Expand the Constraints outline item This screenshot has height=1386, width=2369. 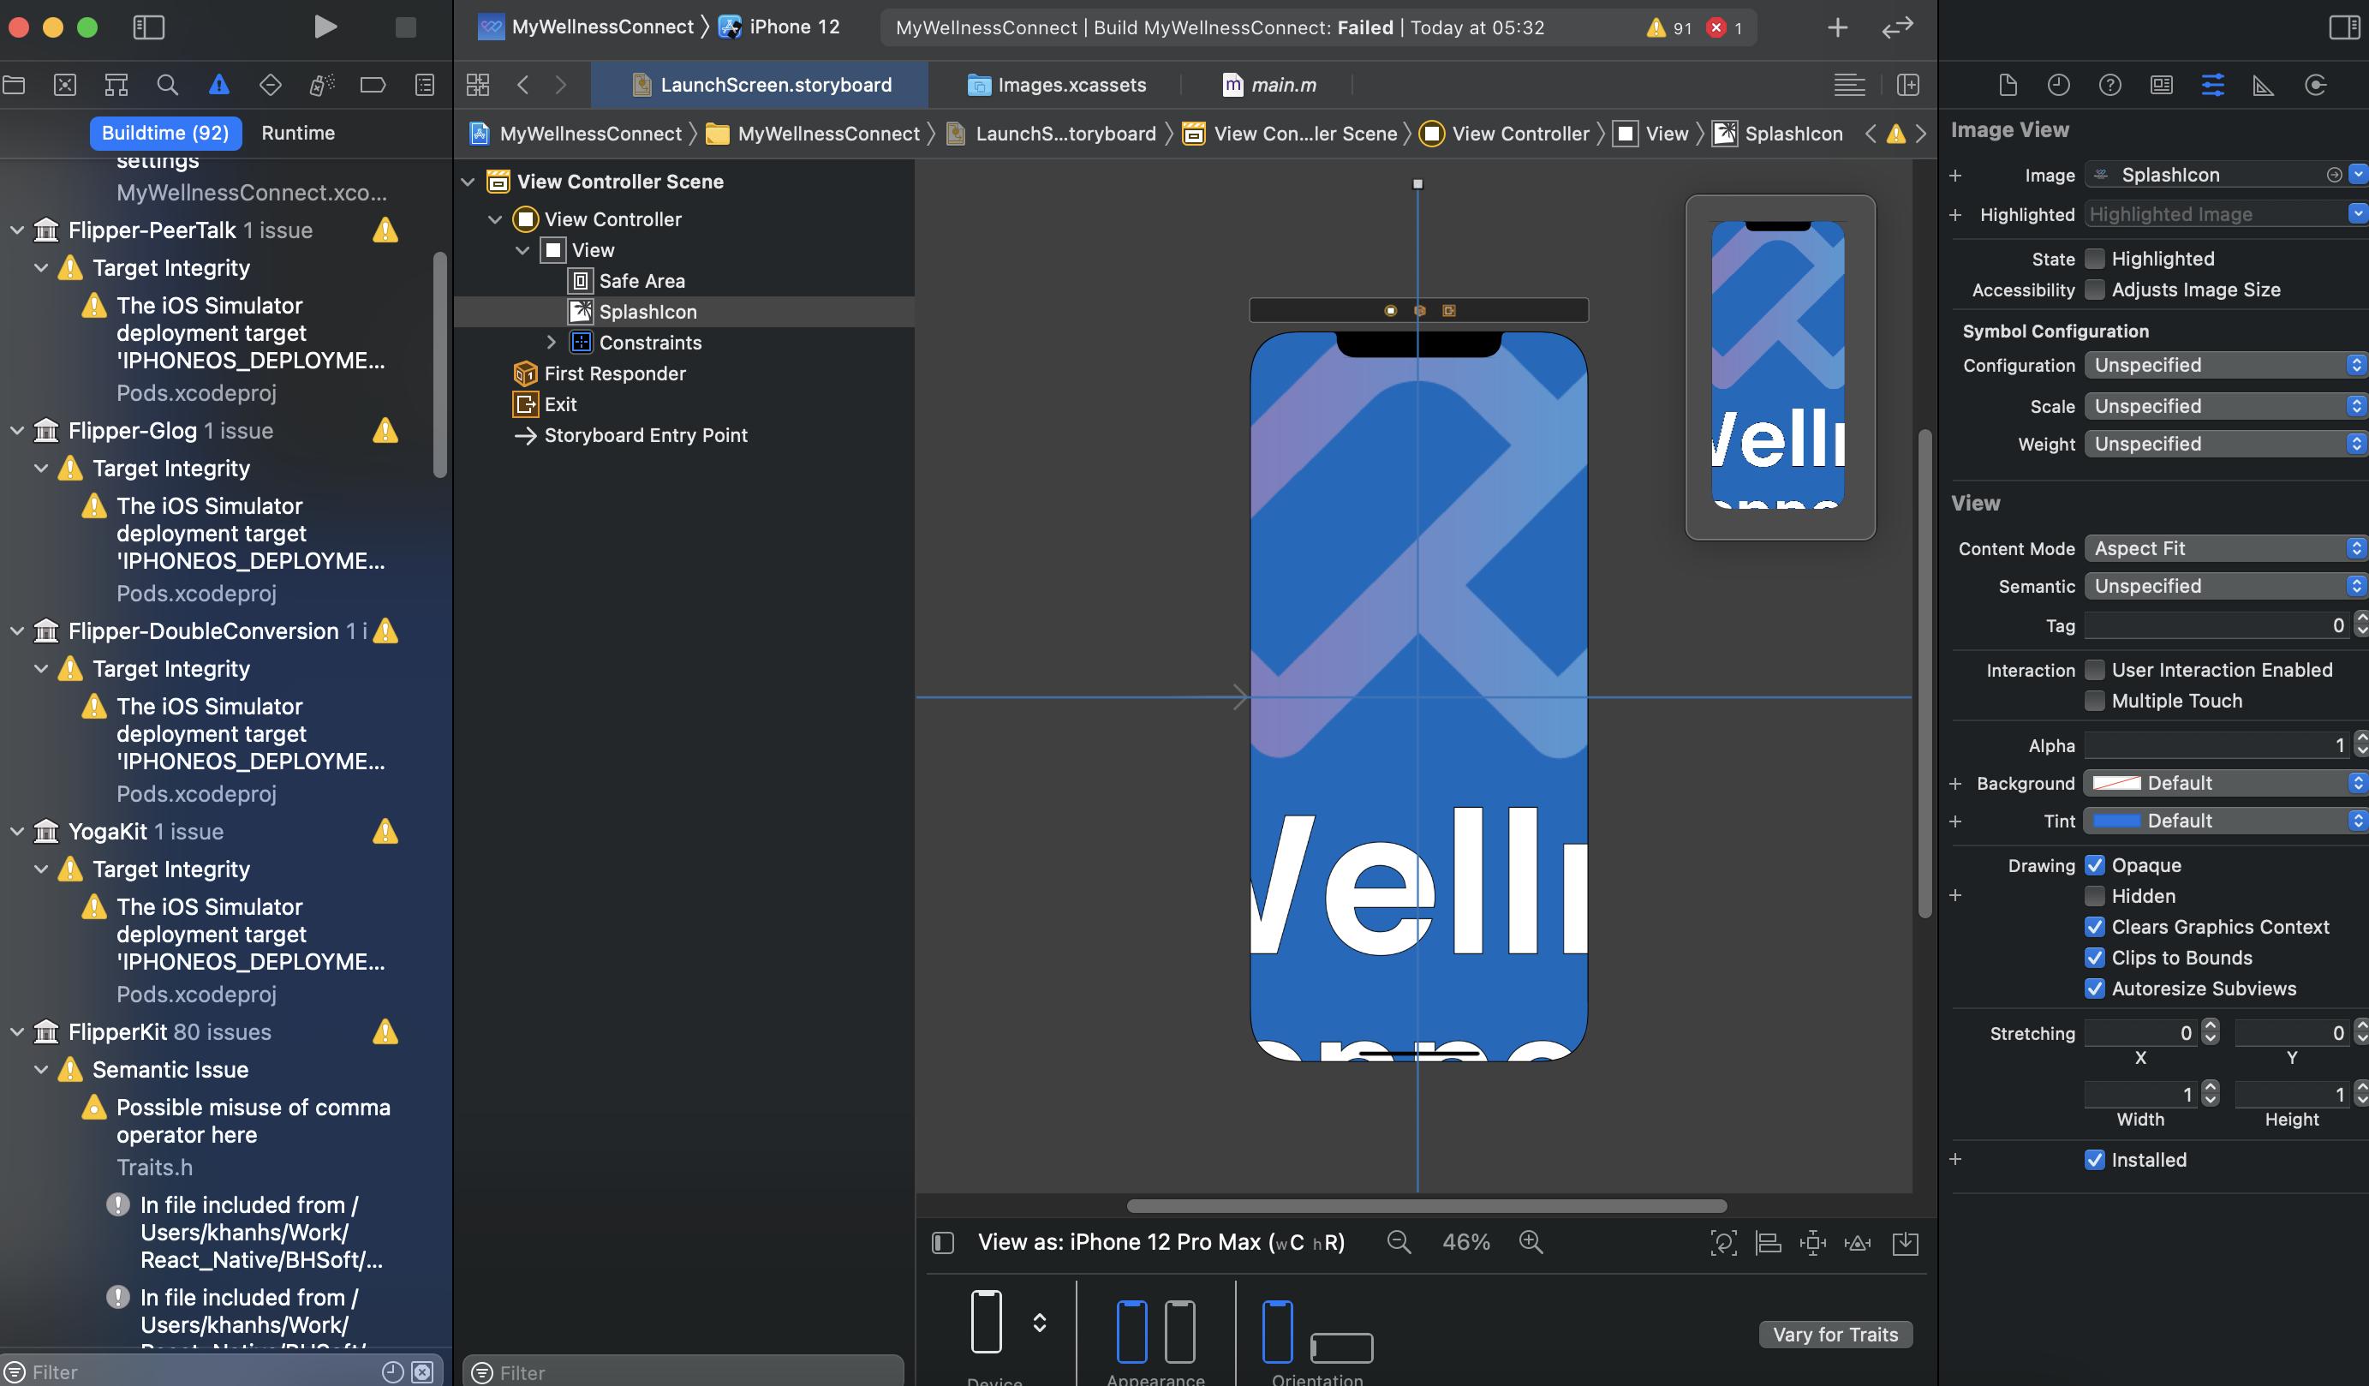tap(552, 343)
